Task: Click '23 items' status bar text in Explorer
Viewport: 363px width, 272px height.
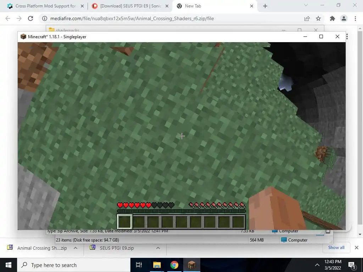Action: point(88,240)
